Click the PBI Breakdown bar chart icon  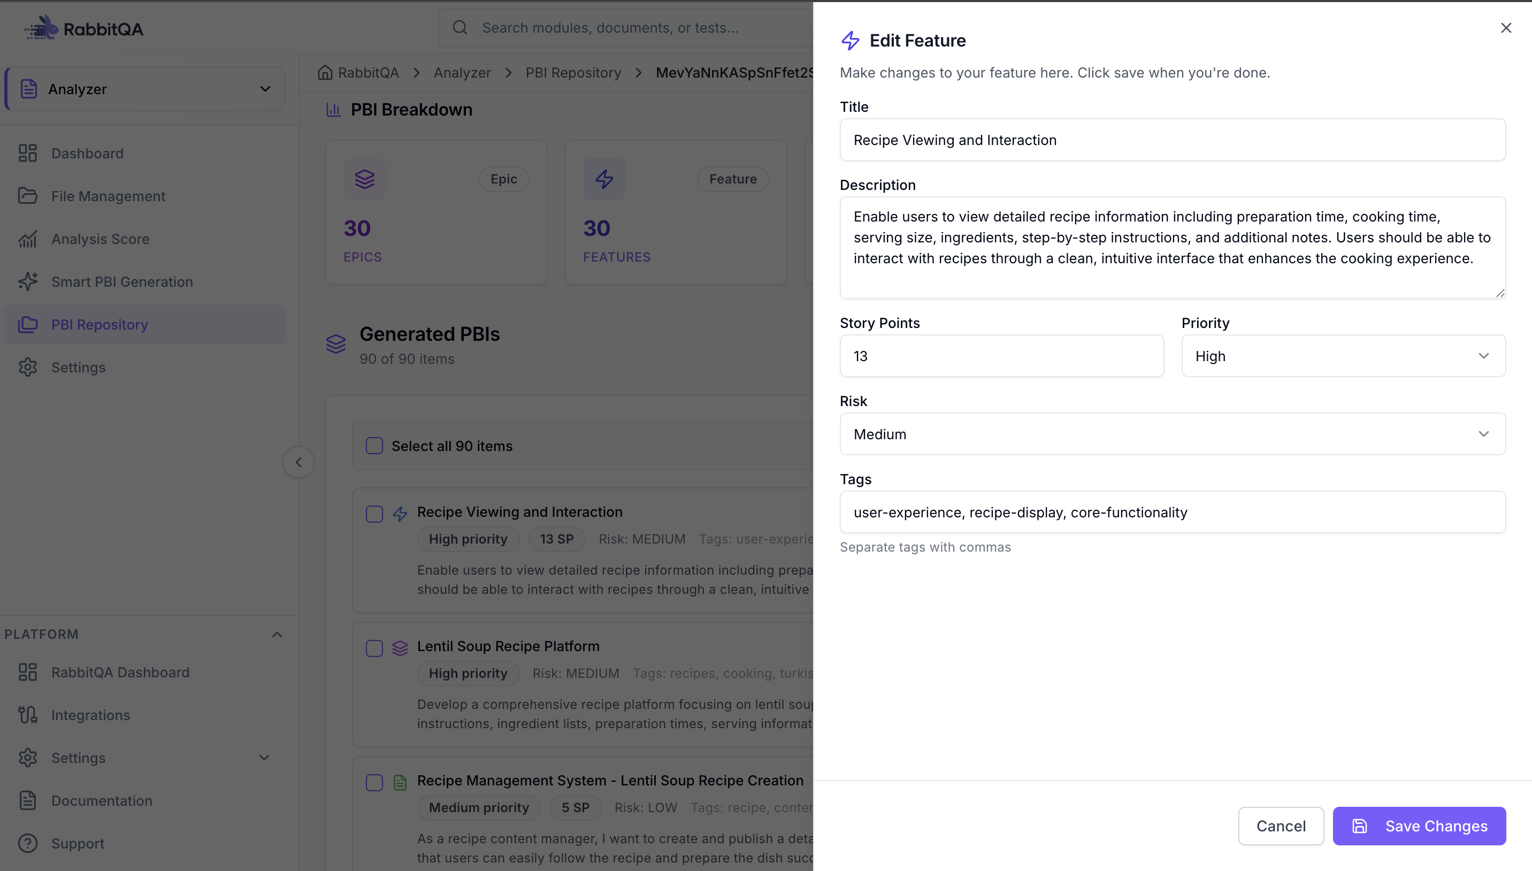click(333, 110)
